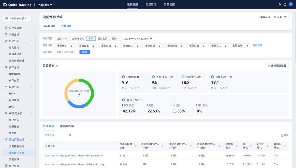Image resolution: width=296 pixels, height=168 pixels.
Task: Select the 过去1小时 time range option
Action: 62,39
